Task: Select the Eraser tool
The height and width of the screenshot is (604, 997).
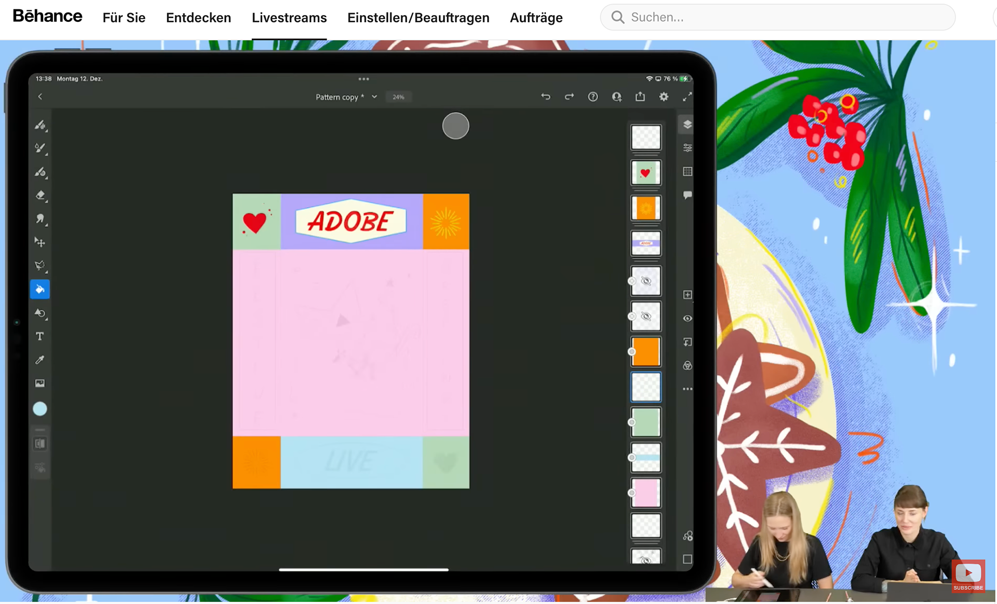Action: click(40, 196)
